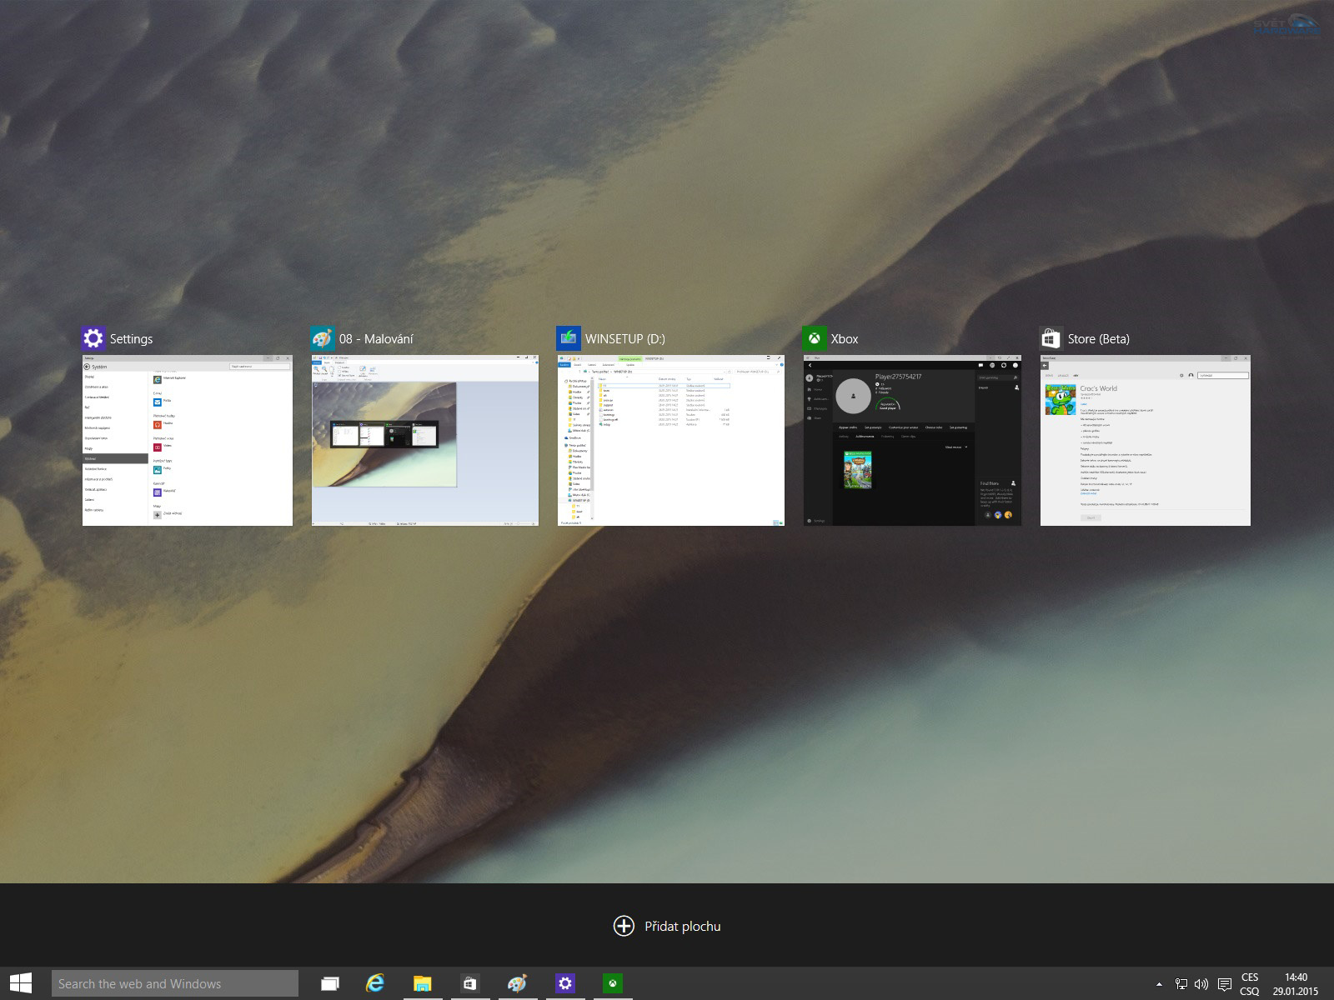Open the CES input language switcher
This screenshot has width=1334, height=1000.
pyautogui.click(x=1249, y=984)
